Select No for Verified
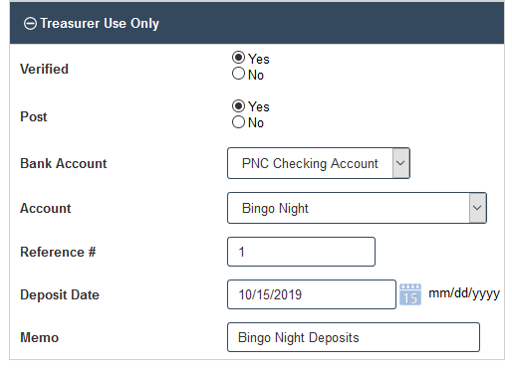512x372 pixels. [238, 74]
